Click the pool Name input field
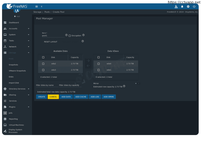The height and width of the screenshot is (142, 201). pos(53,36)
